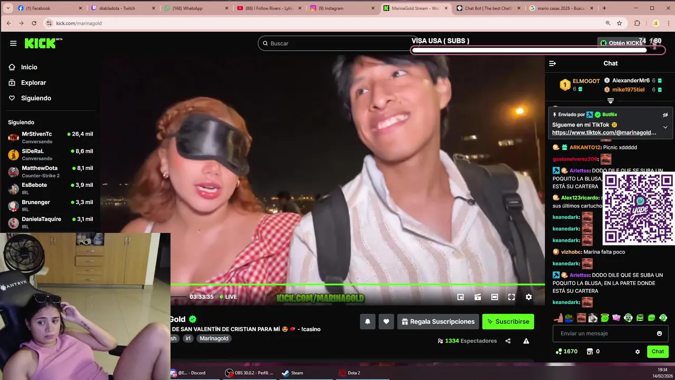The width and height of the screenshot is (675, 380).
Task: Click the KICK logo
Action: pos(43,43)
